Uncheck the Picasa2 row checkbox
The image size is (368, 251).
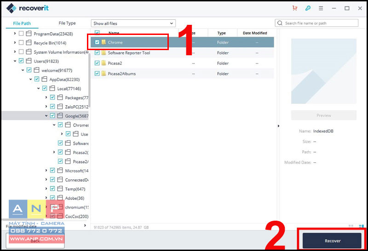click(97, 63)
